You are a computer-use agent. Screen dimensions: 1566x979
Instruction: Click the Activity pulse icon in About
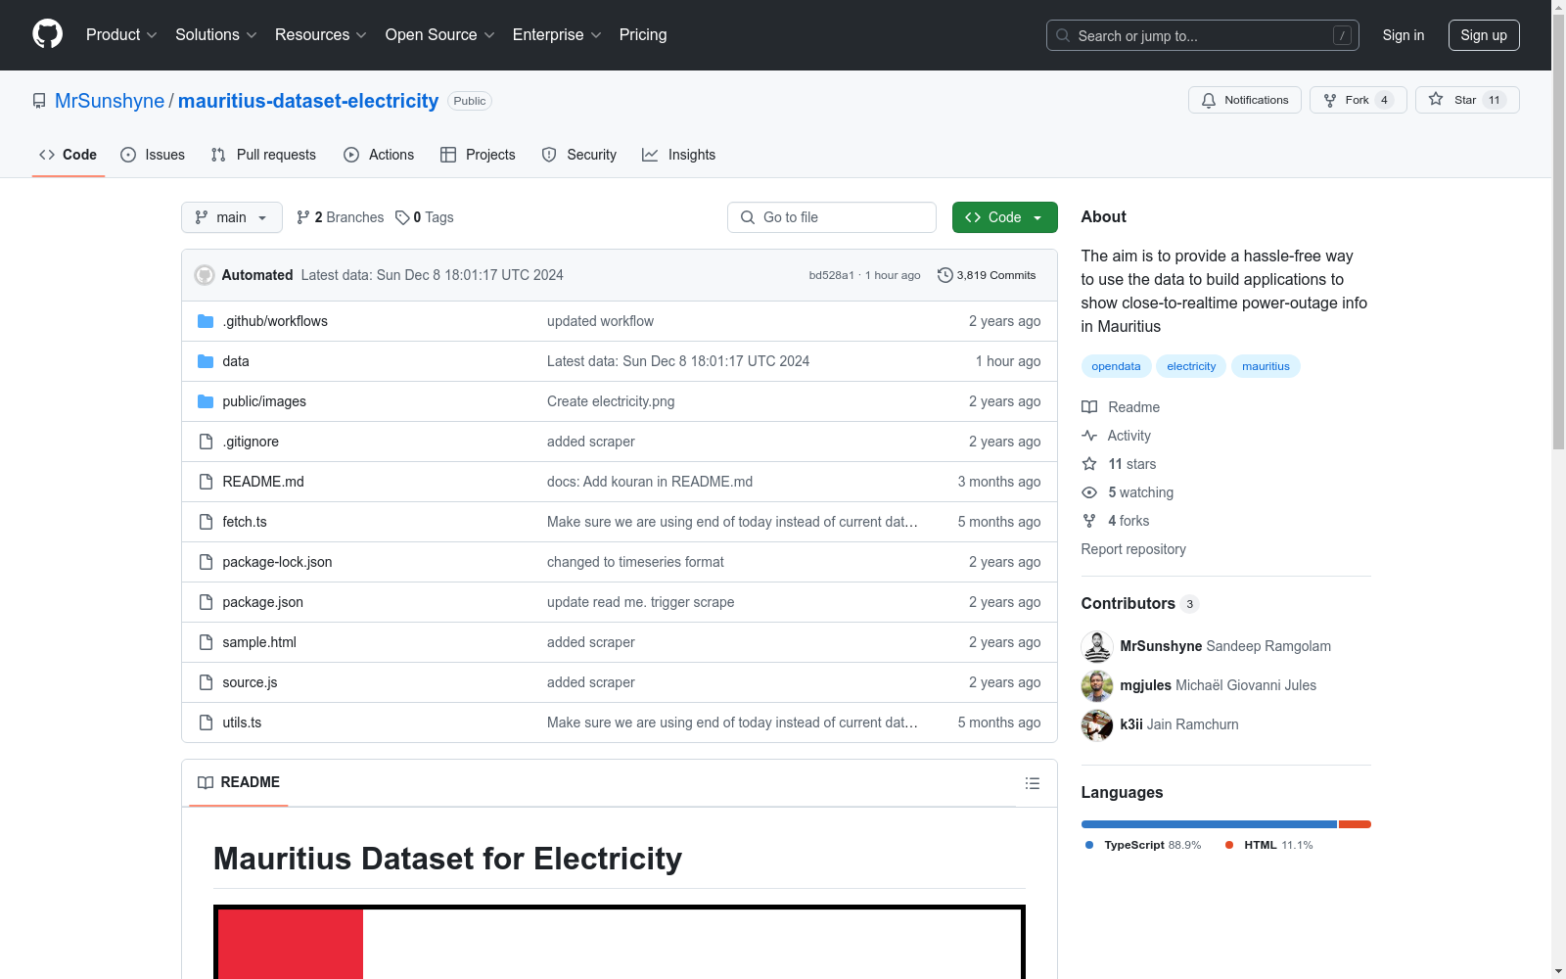(1089, 436)
